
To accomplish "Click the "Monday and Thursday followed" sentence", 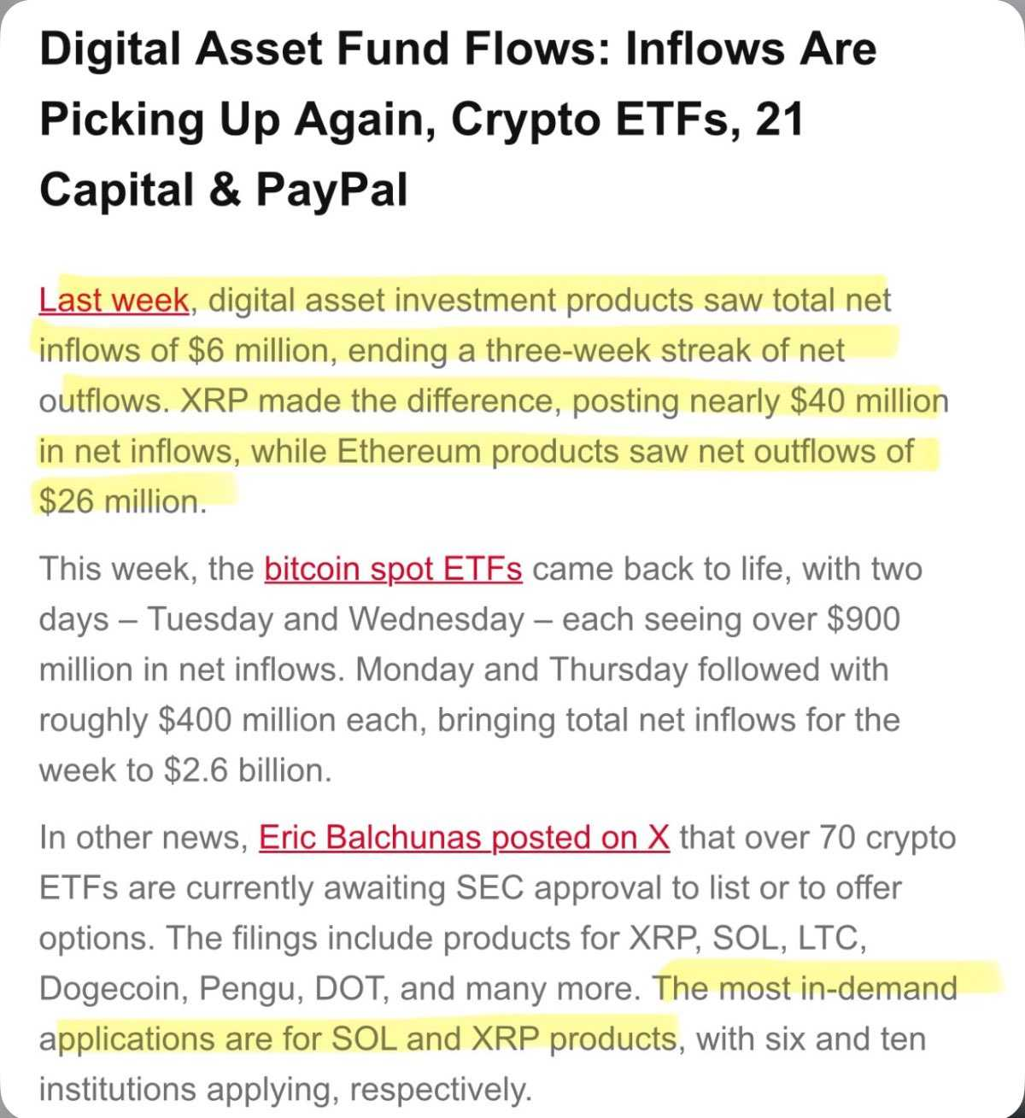I will point(622,670).
